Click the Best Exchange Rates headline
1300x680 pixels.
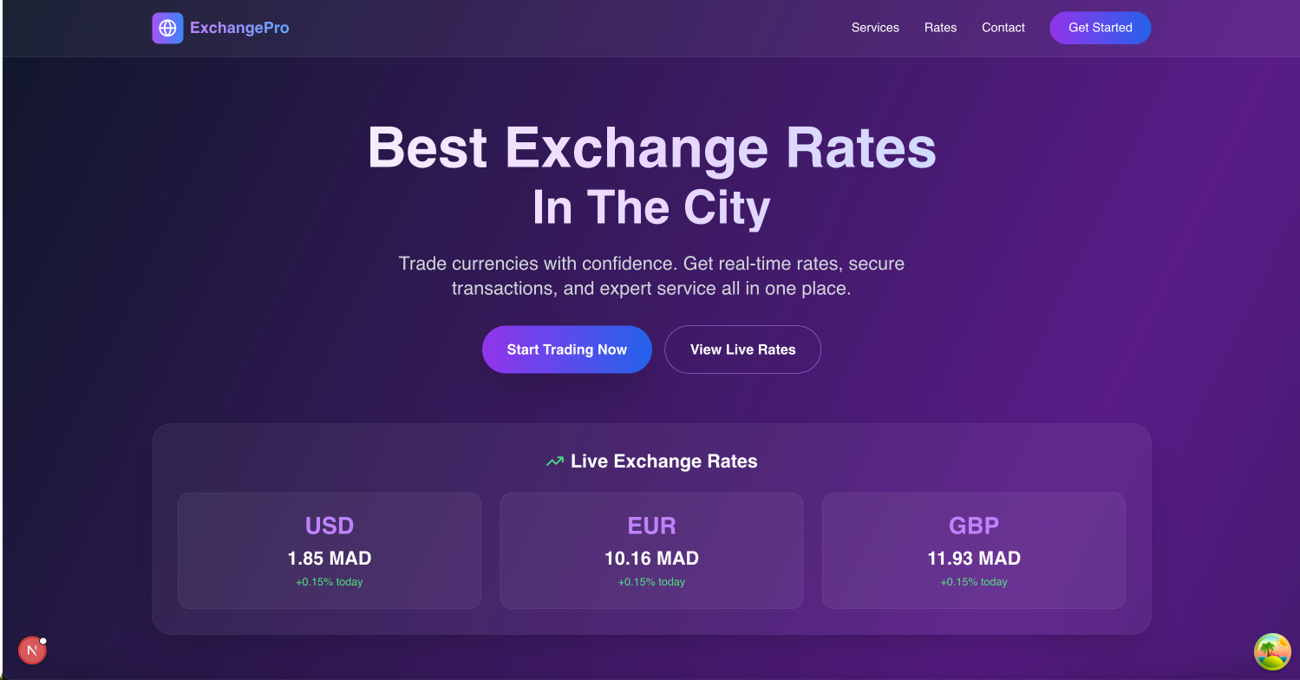[x=652, y=147]
